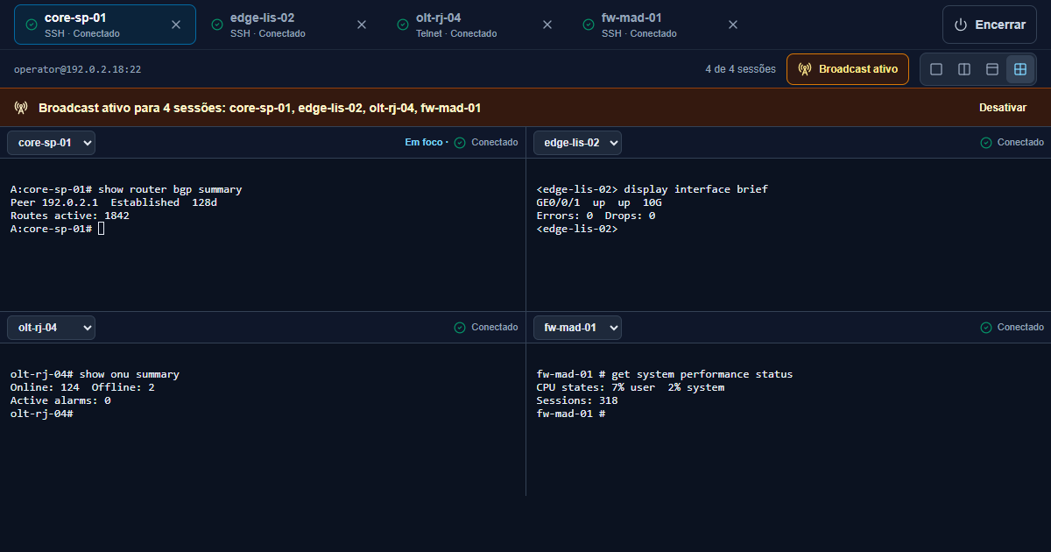The width and height of the screenshot is (1051, 552).
Task: Click 'show router bgp summary' command line
Action: pyautogui.click(x=126, y=189)
